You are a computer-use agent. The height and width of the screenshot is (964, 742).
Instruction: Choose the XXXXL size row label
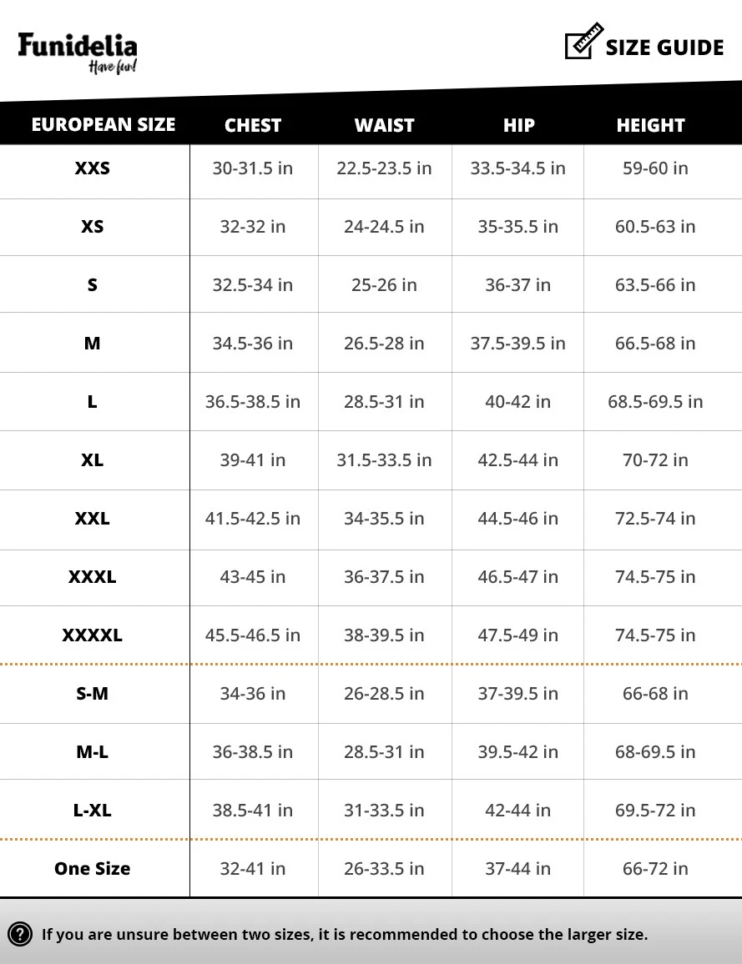93,635
